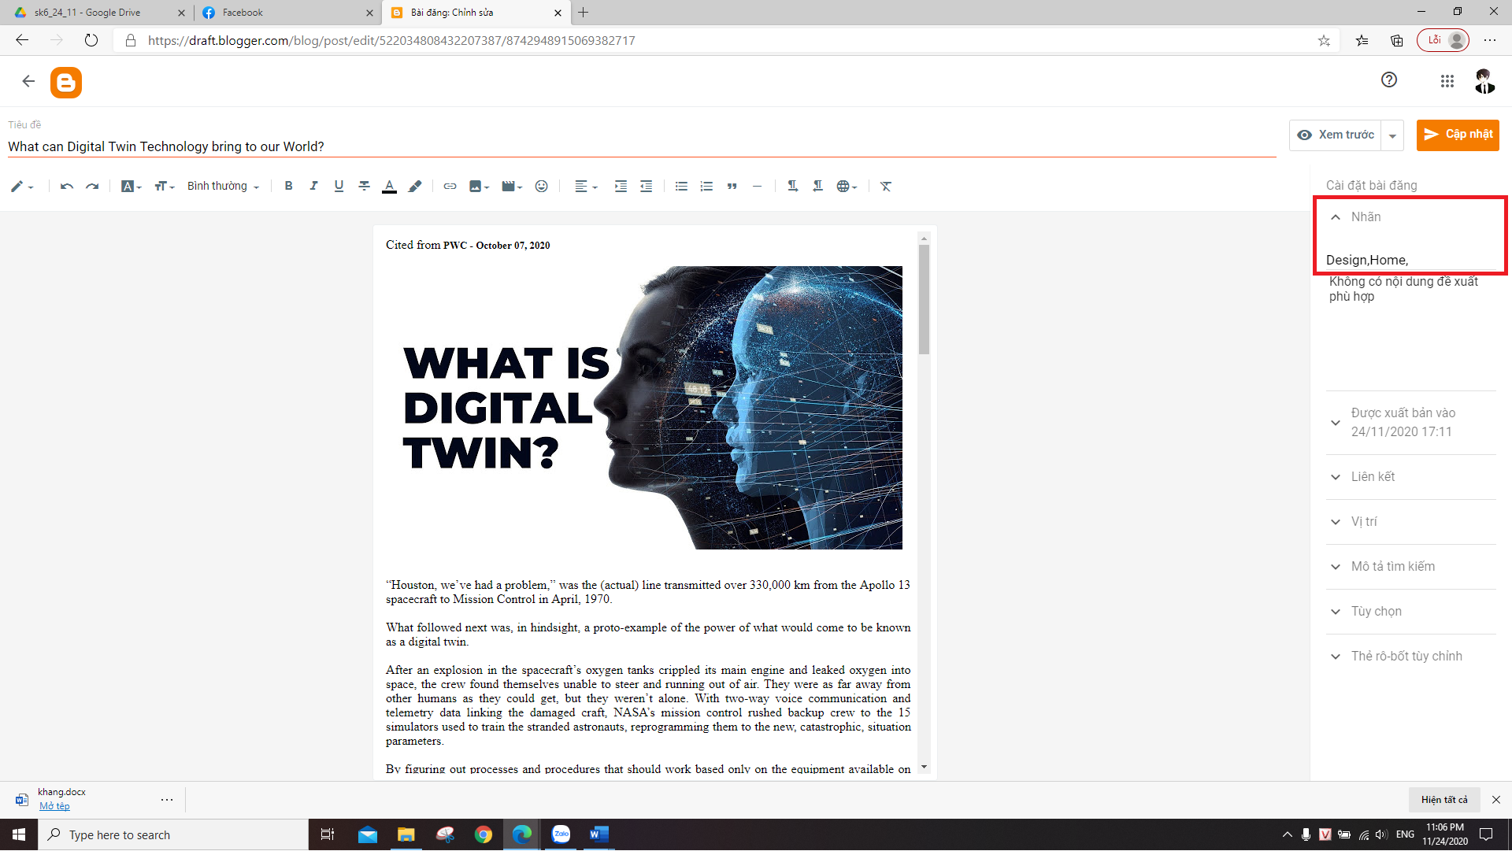Screen dimensions: 1512x851
Task: Open the Blogger help icon
Action: pos(1389,80)
